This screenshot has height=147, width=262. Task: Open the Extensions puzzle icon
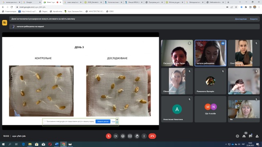tap(246, 7)
